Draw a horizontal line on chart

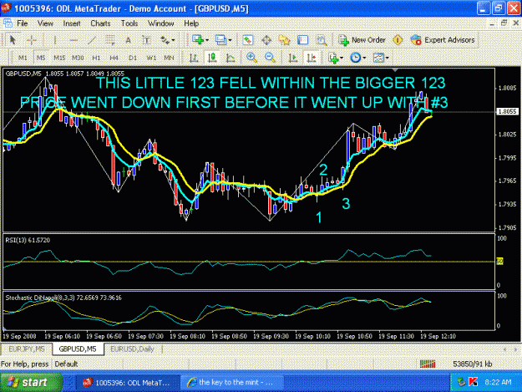click(73, 40)
